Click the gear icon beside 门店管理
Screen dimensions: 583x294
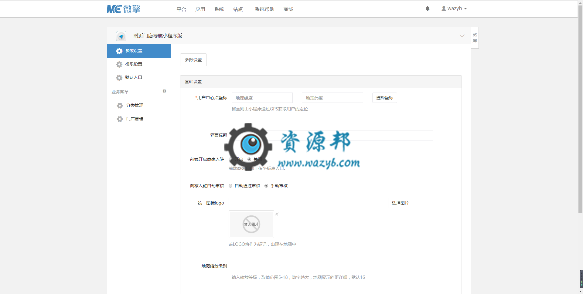(120, 119)
